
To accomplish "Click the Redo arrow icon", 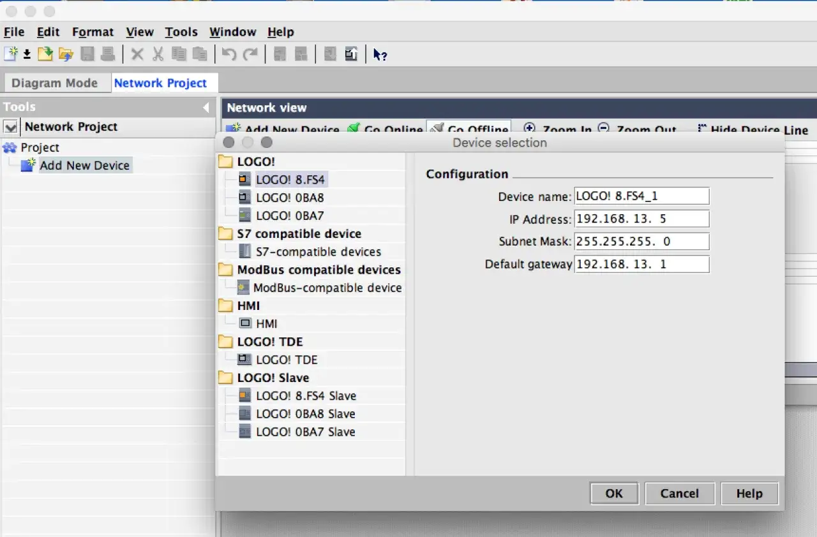I will click(x=250, y=54).
